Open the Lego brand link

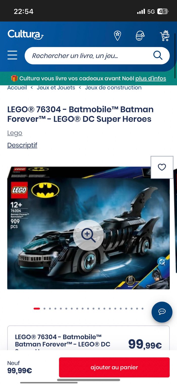[15, 133]
